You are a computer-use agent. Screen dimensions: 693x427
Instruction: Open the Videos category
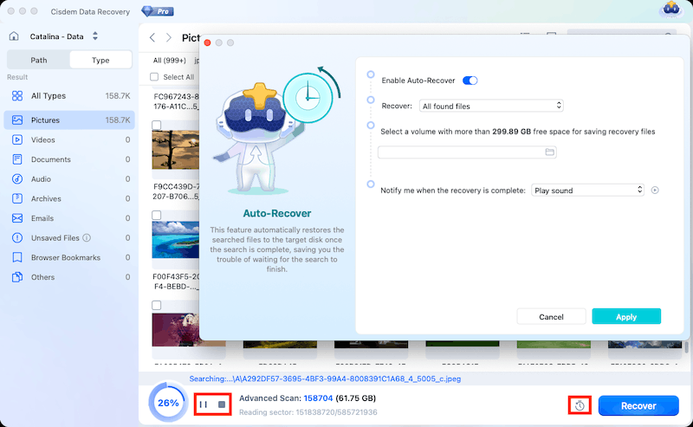click(69, 139)
